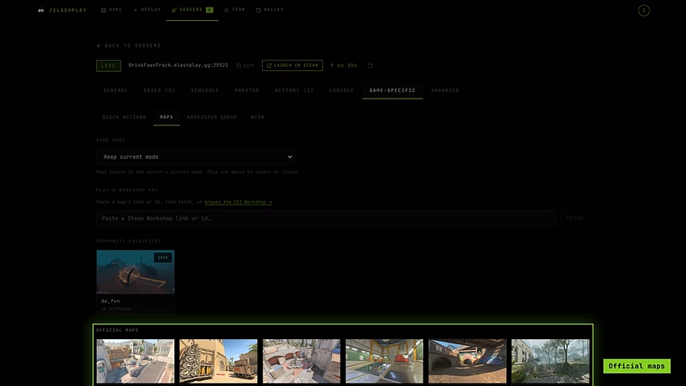Viewport: 686px width, 386px height.
Task: Copy the server address
Action: tap(245, 65)
